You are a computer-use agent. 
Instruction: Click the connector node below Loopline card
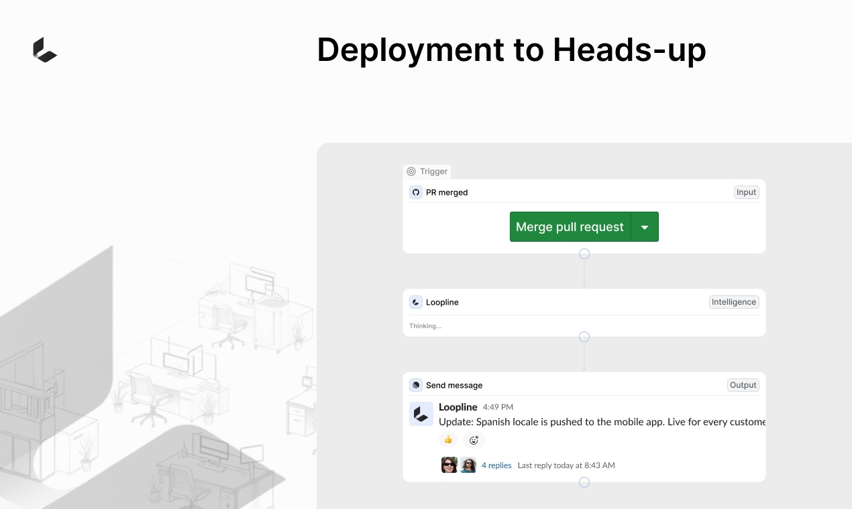click(584, 337)
